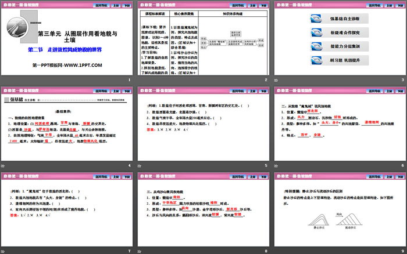Click title 第三单元 从圈层作用看地貌与土壤

[77, 37]
